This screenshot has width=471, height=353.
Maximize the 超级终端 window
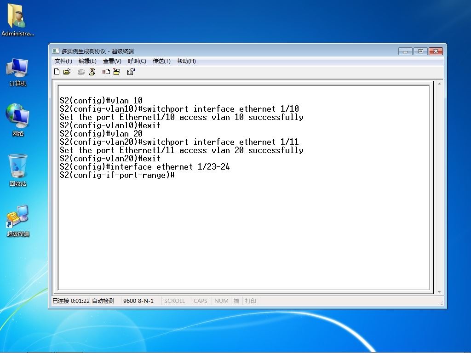pyautogui.click(x=420, y=51)
